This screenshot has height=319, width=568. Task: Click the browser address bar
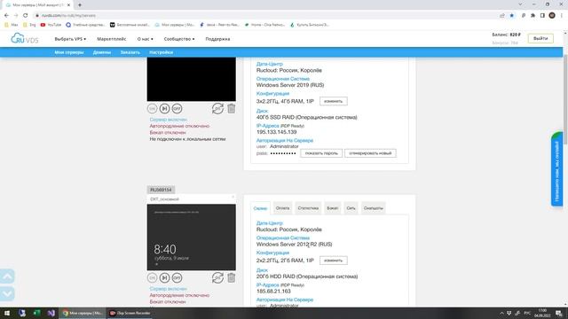pyautogui.click(x=266, y=16)
